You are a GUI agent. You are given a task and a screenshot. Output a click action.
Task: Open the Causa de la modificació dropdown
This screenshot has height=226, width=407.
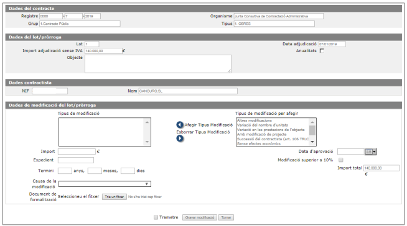105,184
